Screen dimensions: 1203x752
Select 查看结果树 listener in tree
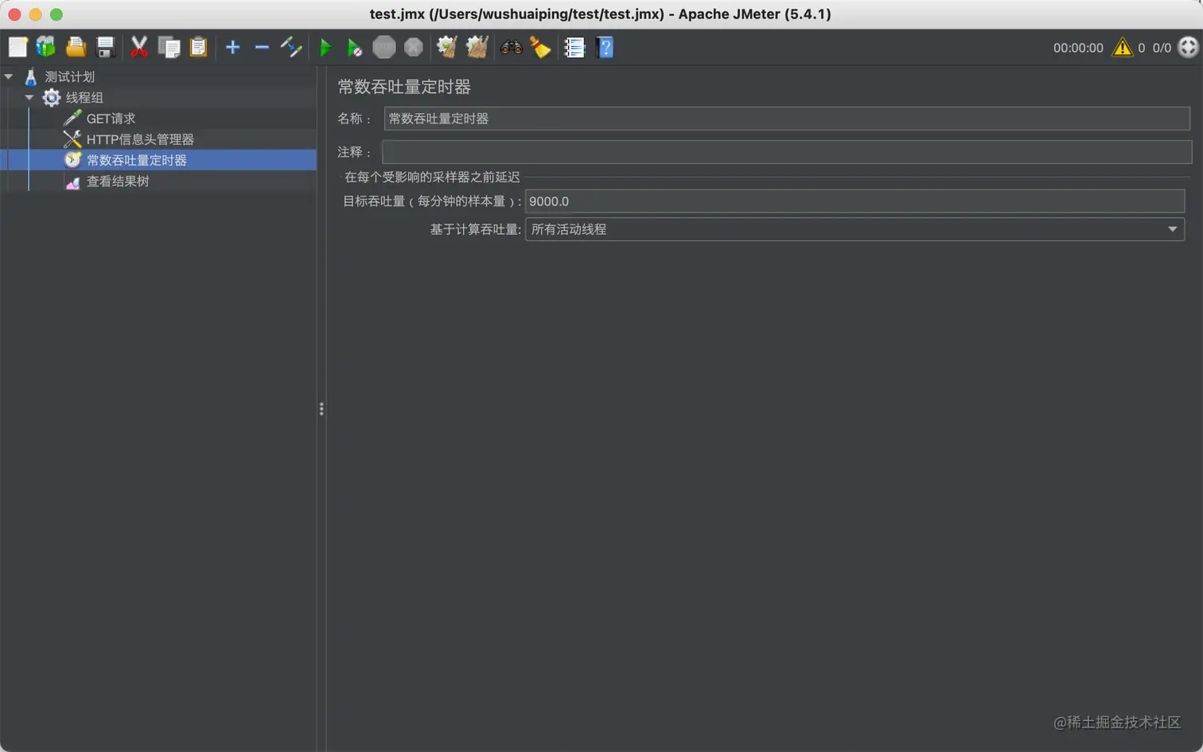(x=118, y=181)
